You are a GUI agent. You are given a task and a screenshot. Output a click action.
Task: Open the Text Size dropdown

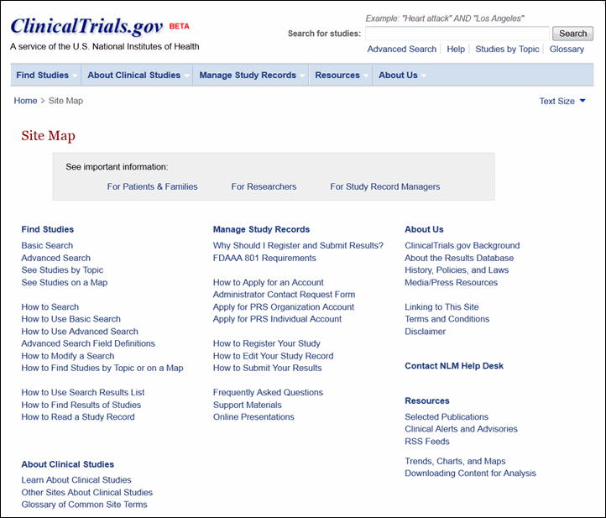[562, 102]
